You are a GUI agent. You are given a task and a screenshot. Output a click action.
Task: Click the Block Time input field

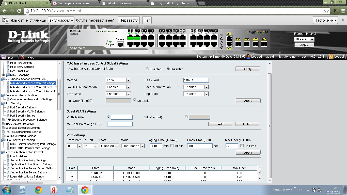200,146
